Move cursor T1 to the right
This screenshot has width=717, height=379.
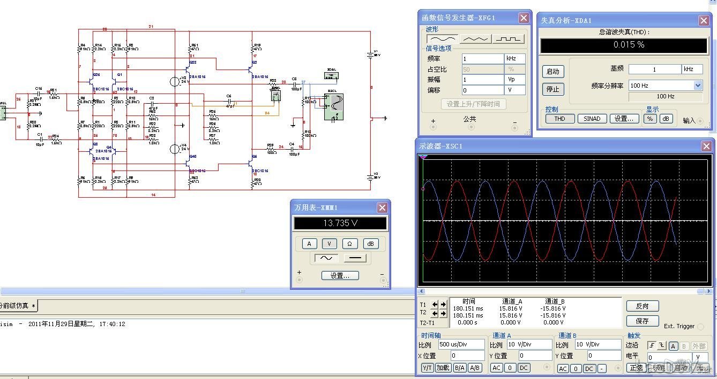[x=443, y=305]
